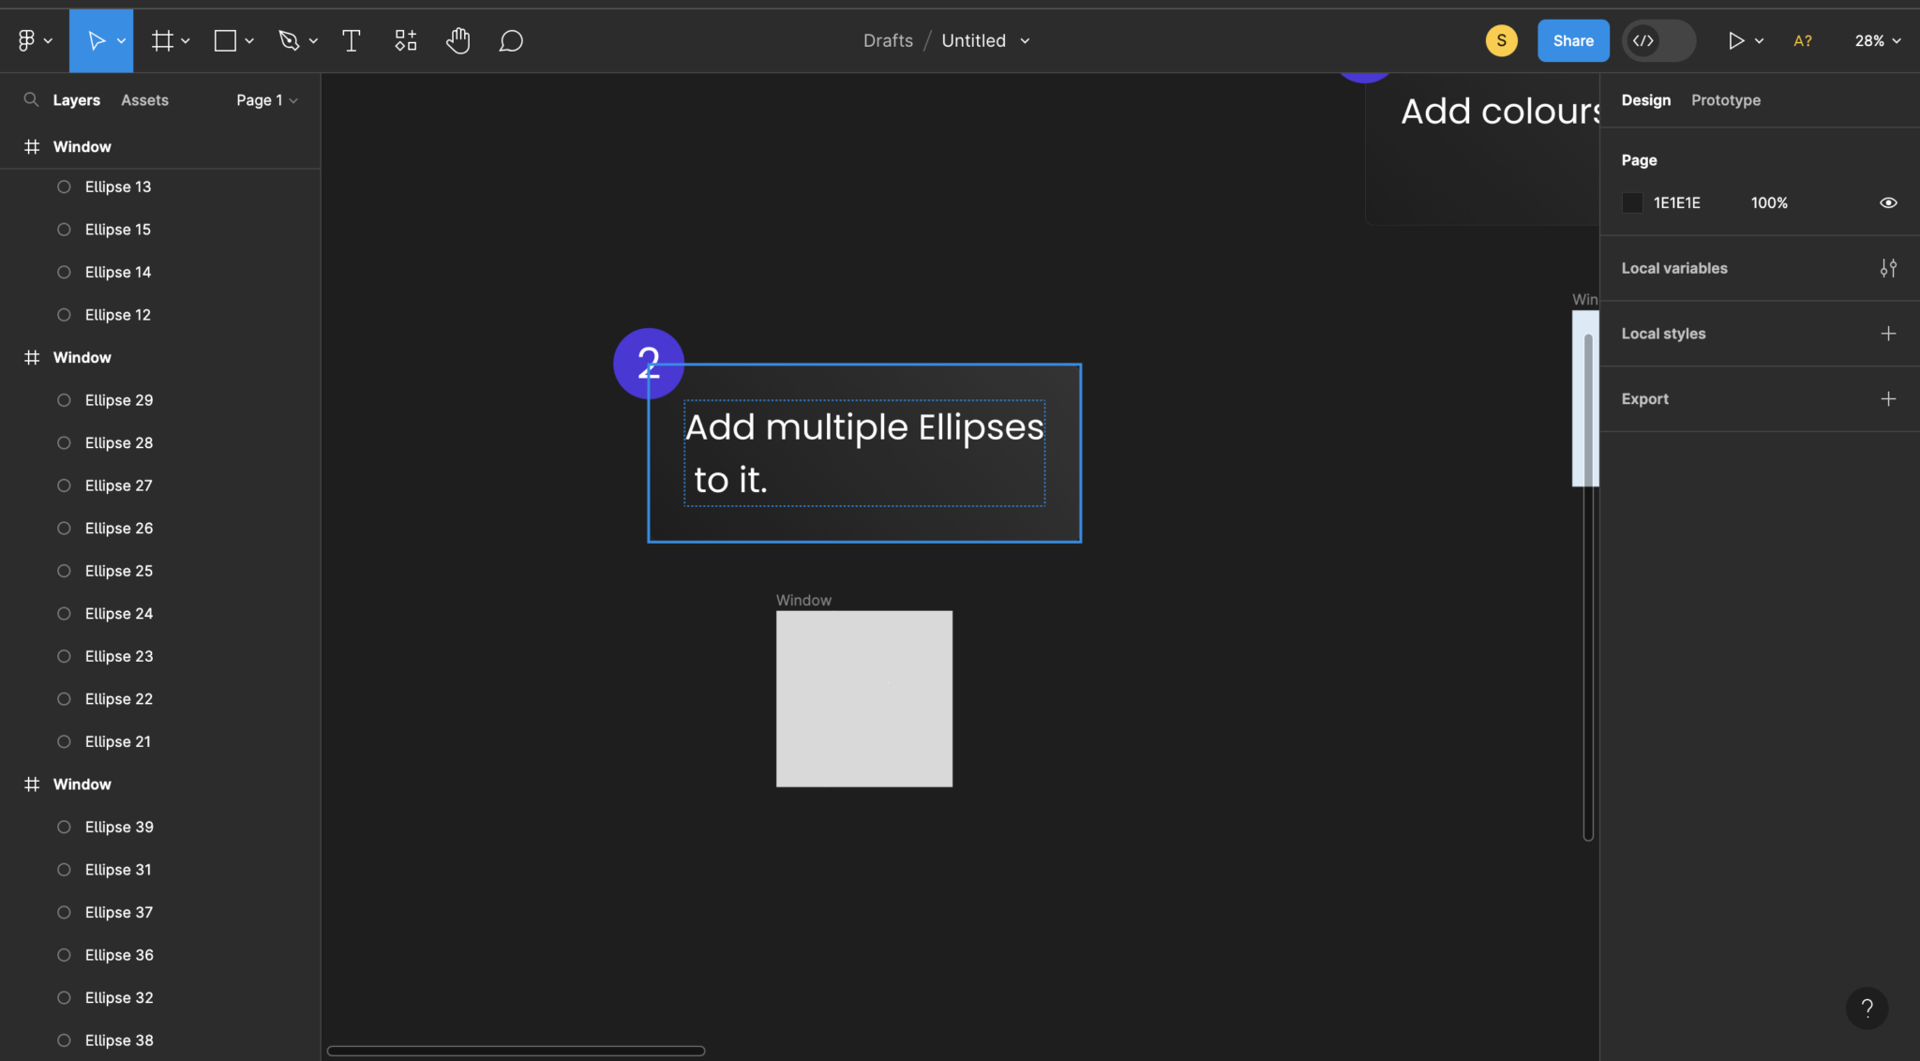Click the page color swatch 1E1E1E
This screenshot has width=1920, height=1061.
point(1631,202)
